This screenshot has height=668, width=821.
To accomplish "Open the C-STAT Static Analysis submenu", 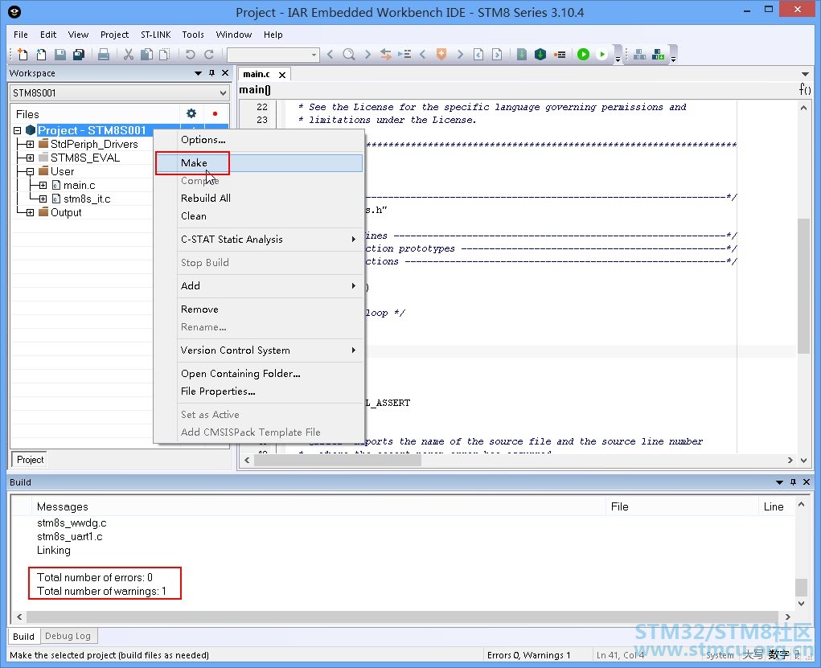I will 269,240.
